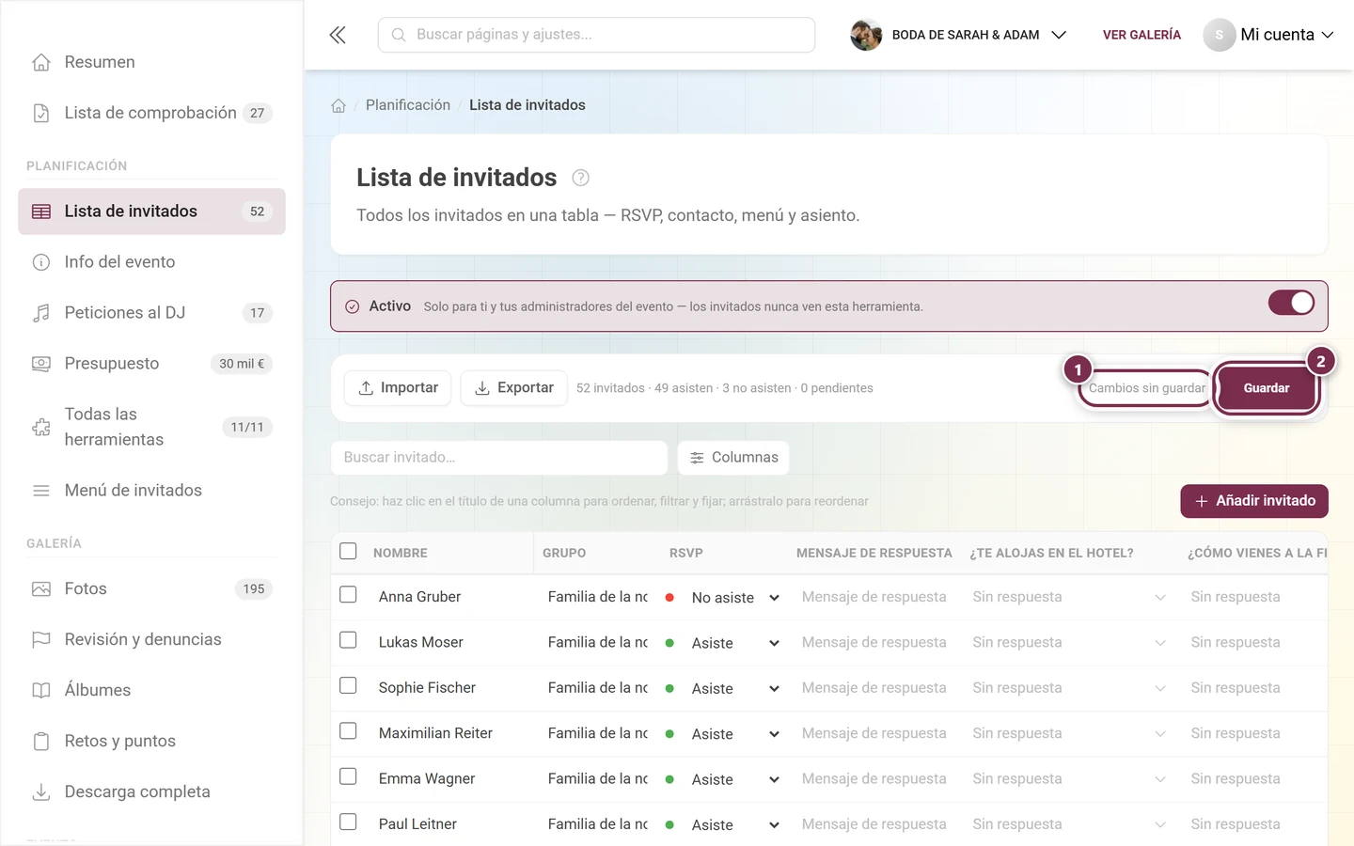Open the VER GALERÍA link
This screenshot has width=1354, height=846.
click(x=1141, y=35)
